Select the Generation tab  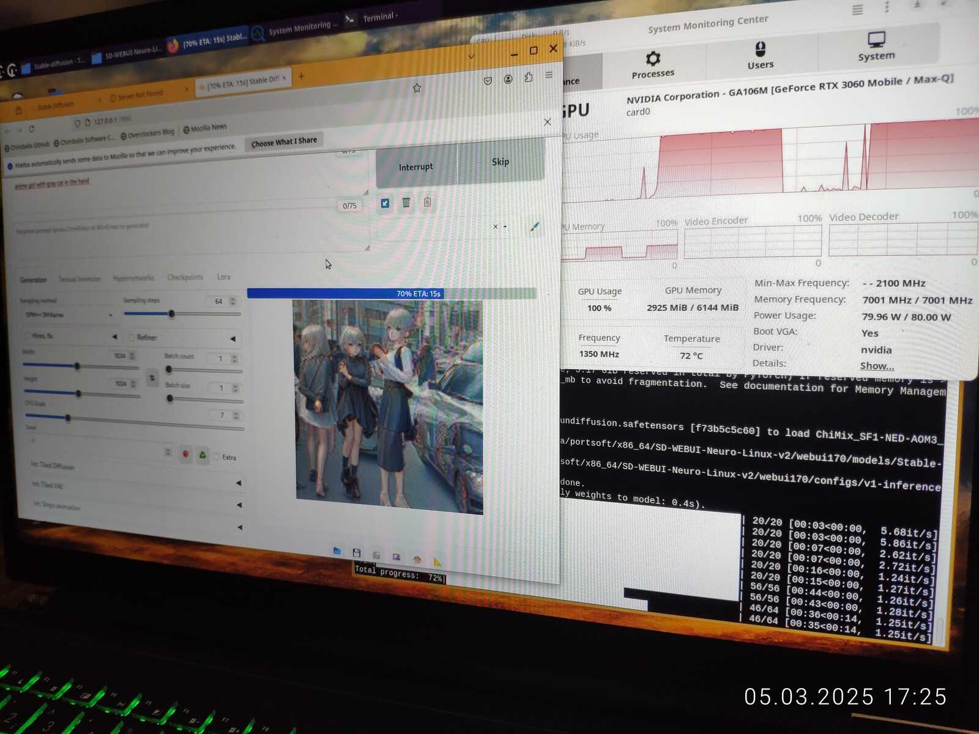33,280
